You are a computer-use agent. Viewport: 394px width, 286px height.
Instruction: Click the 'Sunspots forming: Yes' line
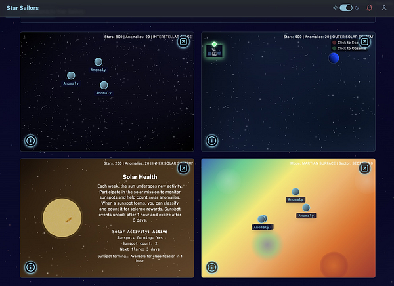(140, 238)
